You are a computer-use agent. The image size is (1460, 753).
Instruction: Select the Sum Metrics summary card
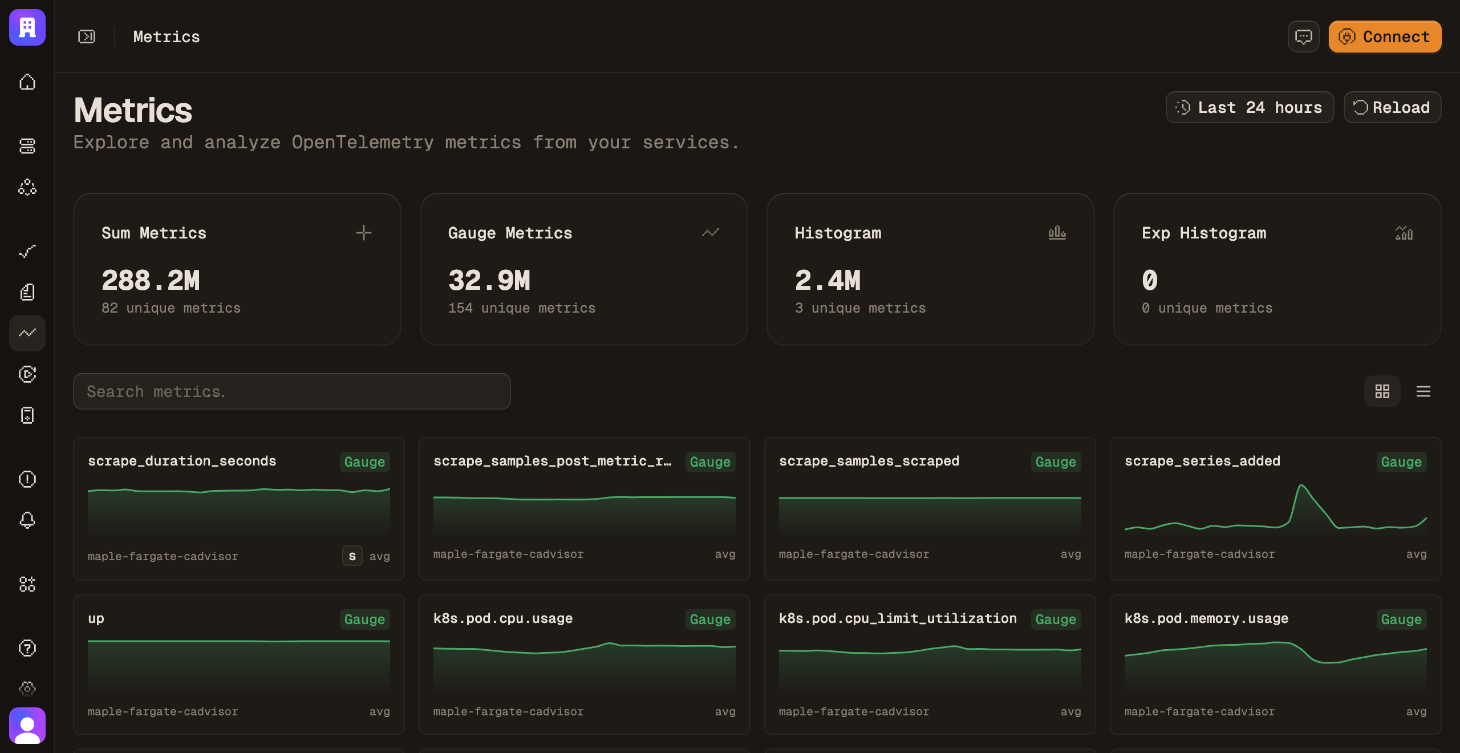tap(237, 269)
